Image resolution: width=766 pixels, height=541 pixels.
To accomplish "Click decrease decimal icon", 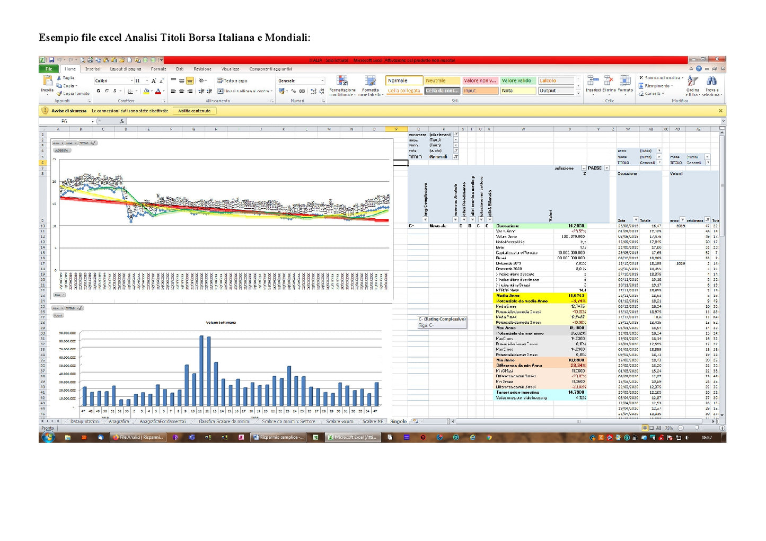I will coord(321,91).
